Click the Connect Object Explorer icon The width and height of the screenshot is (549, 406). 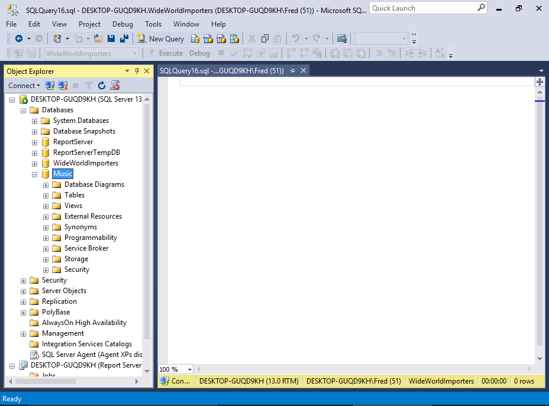[50, 86]
